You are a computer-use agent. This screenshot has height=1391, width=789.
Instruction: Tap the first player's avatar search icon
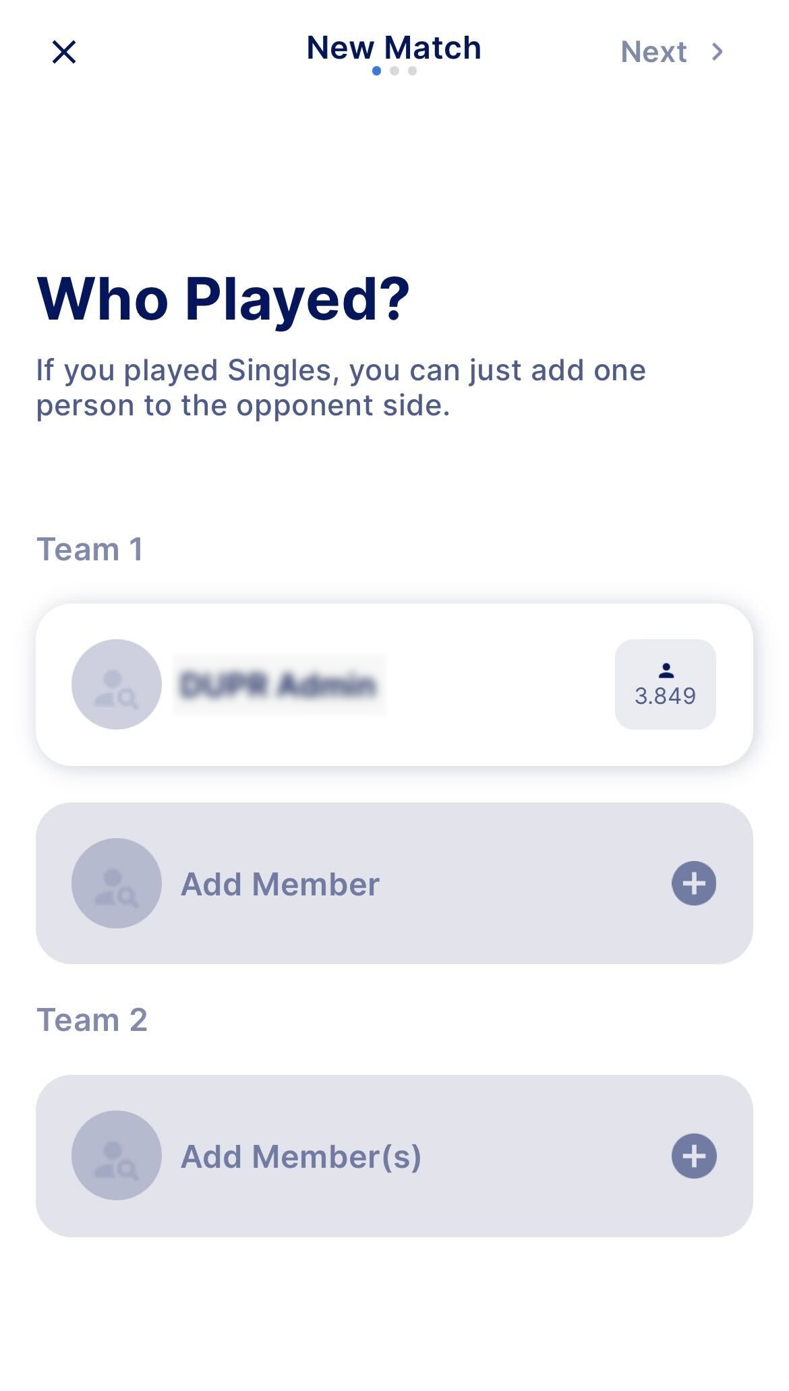117,684
